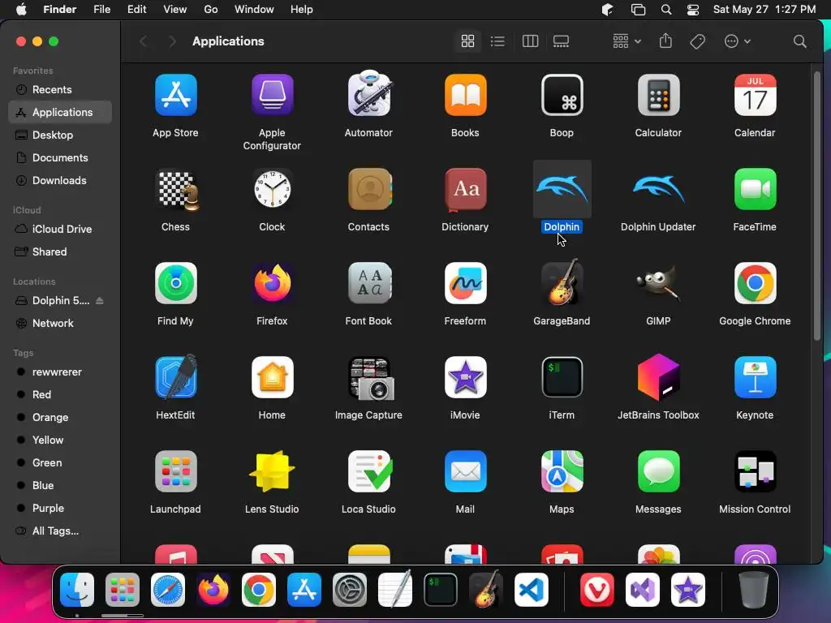The width and height of the screenshot is (831, 623).
Task: Click the Apple Configurator icon
Action: pos(273,96)
